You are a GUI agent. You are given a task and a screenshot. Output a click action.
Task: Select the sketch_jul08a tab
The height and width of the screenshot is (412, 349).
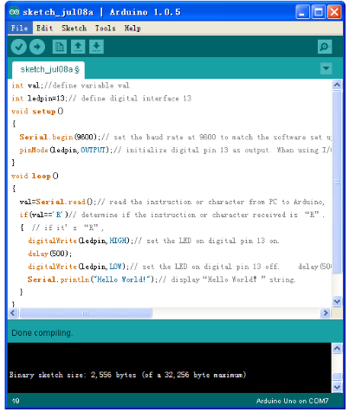pyautogui.click(x=48, y=69)
